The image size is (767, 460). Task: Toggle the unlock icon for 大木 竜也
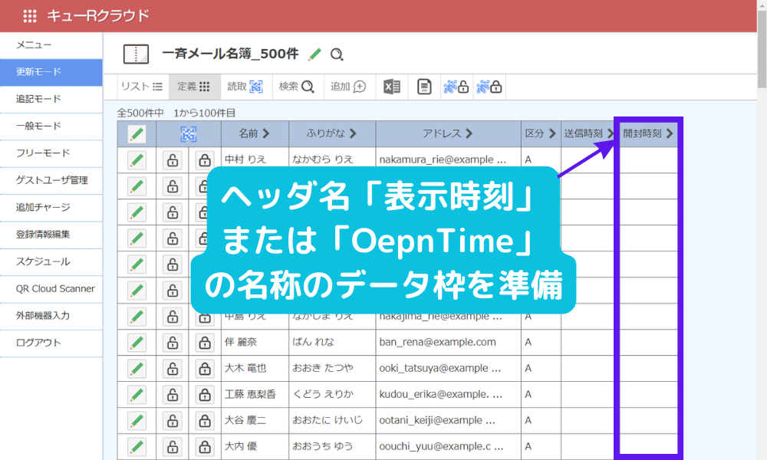pos(172,369)
